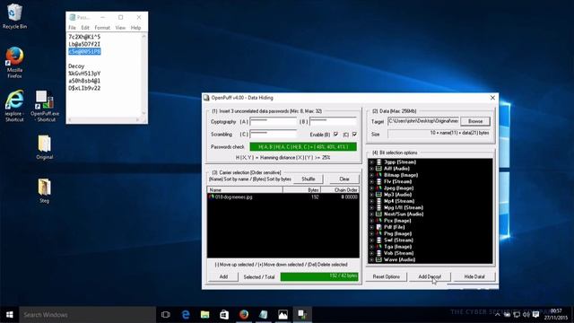
Task: Expand the Bitmap (Image) tree node
Action: 371,175
